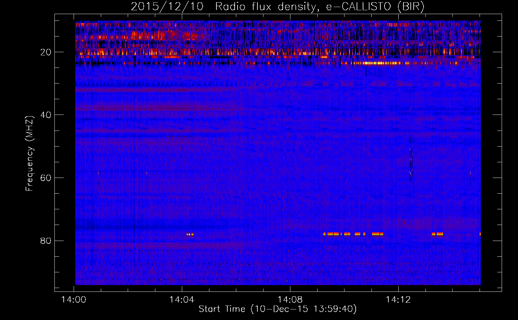Click the 20 MHz frequency tick label
This screenshot has height=320, width=518.
pyautogui.click(x=46, y=52)
